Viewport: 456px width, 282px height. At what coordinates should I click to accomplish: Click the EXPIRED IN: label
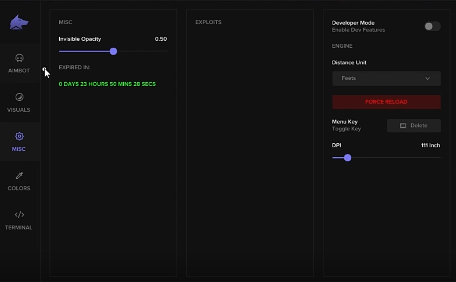pyautogui.click(x=74, y=67)
